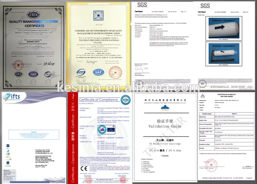257x184 pixels.
Task: Click "TIANSHAN PRECISION FILTER MATERIAL CO.,LTD." on yellow certificate
Action: coord(99,41)
